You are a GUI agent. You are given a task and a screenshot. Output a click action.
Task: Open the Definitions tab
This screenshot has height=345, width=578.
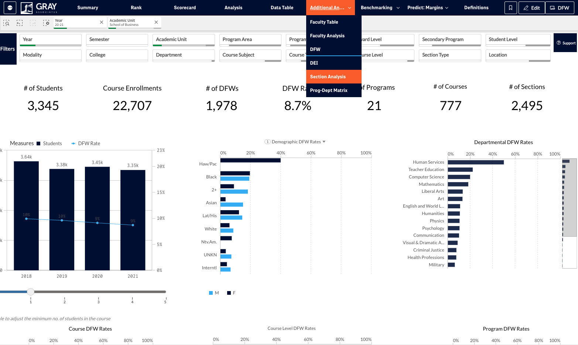(x=476, y=8)
